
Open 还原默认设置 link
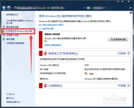click(x=12, y=35)
